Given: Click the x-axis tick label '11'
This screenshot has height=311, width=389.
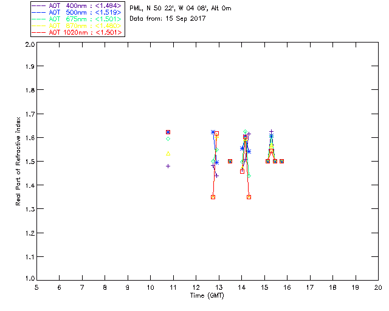Looking at the screenshot, I should point(173,287).
